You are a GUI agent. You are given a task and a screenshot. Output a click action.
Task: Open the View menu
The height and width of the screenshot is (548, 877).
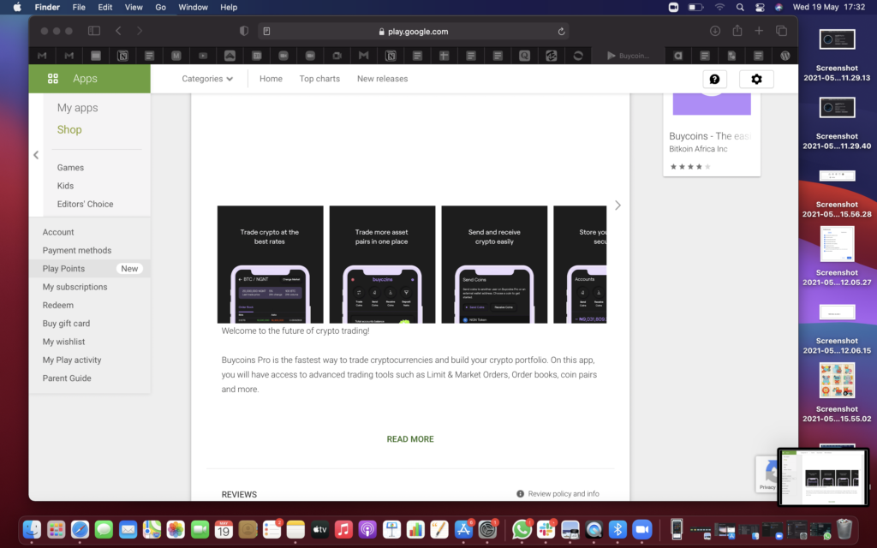tap(134, 7)
